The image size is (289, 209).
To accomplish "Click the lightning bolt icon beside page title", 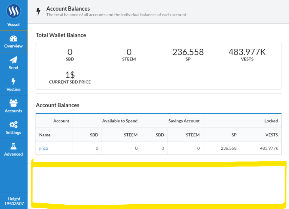I will click(38, 11).
